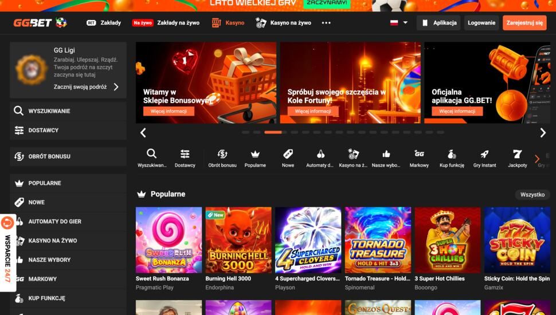Select Kasyno na żywo in sidebar
The width and height of the screenshot is (556, 315).
pos(68,241)
